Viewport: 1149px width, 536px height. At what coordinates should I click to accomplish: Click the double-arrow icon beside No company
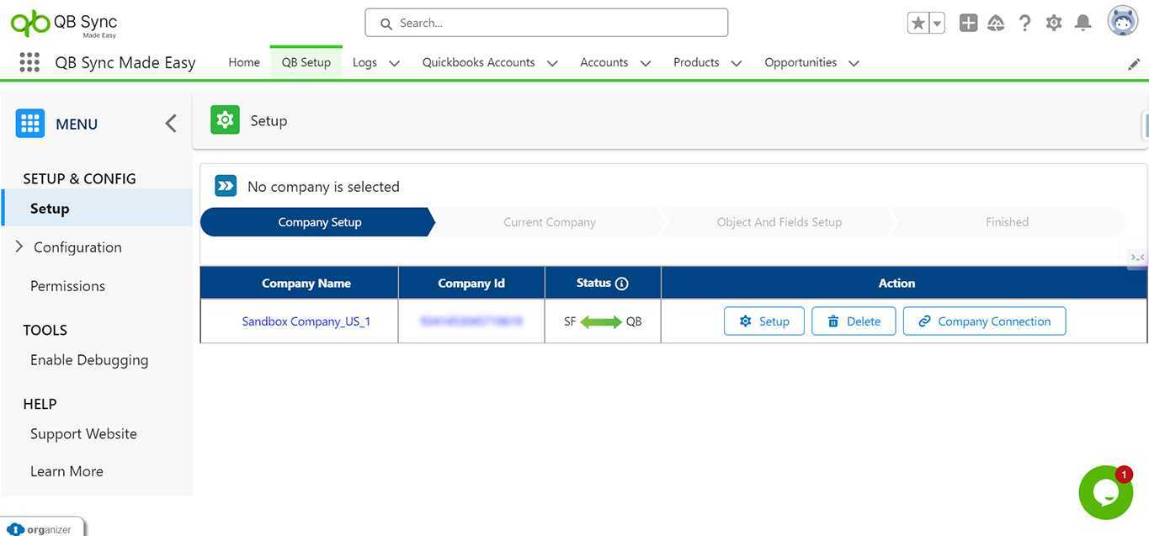point(226,186)
